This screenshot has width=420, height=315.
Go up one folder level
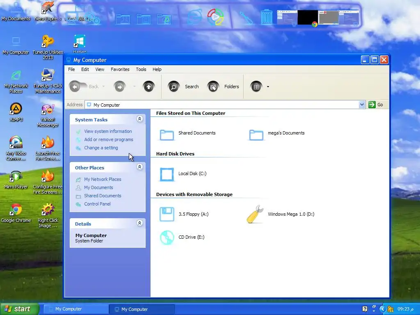(148, 87)
